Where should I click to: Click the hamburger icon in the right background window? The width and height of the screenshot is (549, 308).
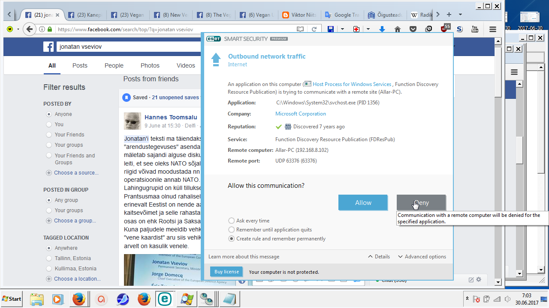(514, 72)
